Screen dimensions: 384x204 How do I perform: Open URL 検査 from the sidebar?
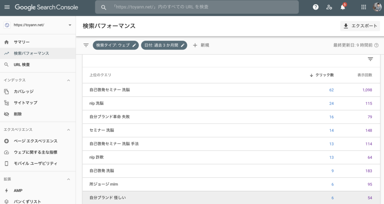point(22,65)
